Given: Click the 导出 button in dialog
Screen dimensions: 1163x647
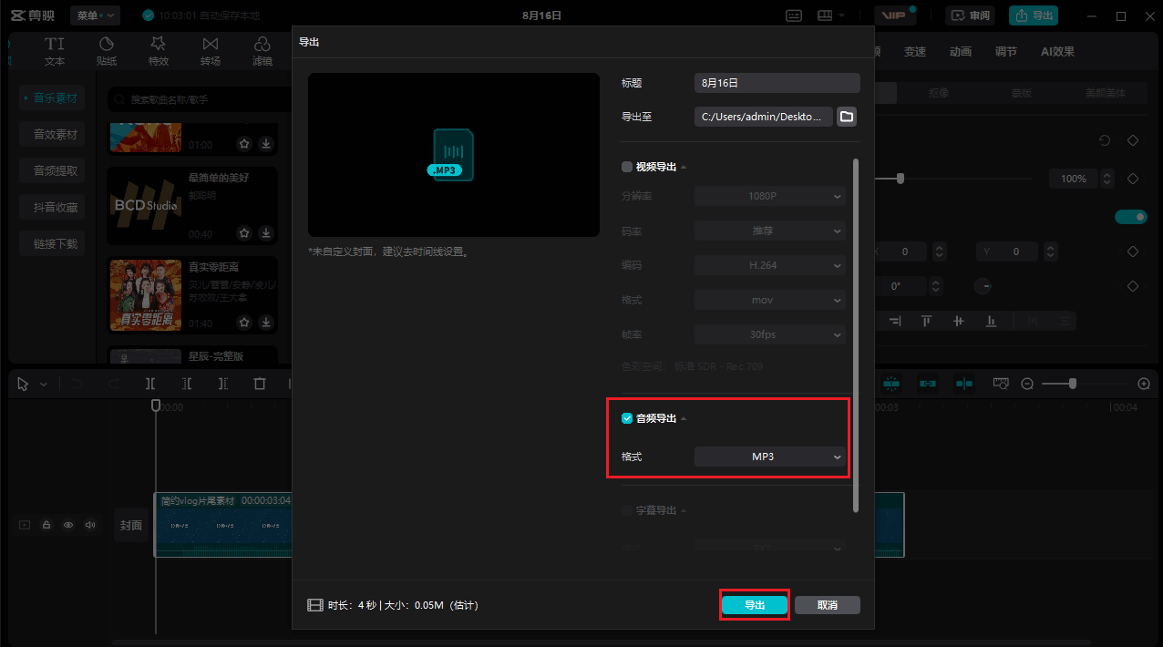Looking at the screenshot, I should 754,605.
